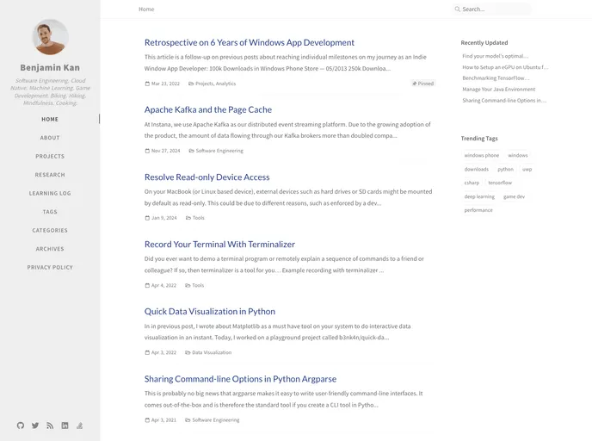Screen dimensions: 592x441
Task: Click the Pinned badge on first post
Action: 422,84
